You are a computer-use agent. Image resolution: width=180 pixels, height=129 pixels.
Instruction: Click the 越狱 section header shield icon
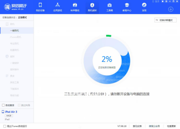click(7, 56)
